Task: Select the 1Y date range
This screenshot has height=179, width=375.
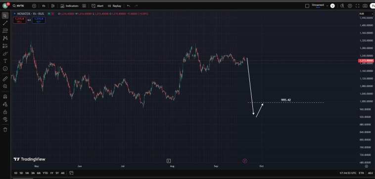Action: (51, 173)
